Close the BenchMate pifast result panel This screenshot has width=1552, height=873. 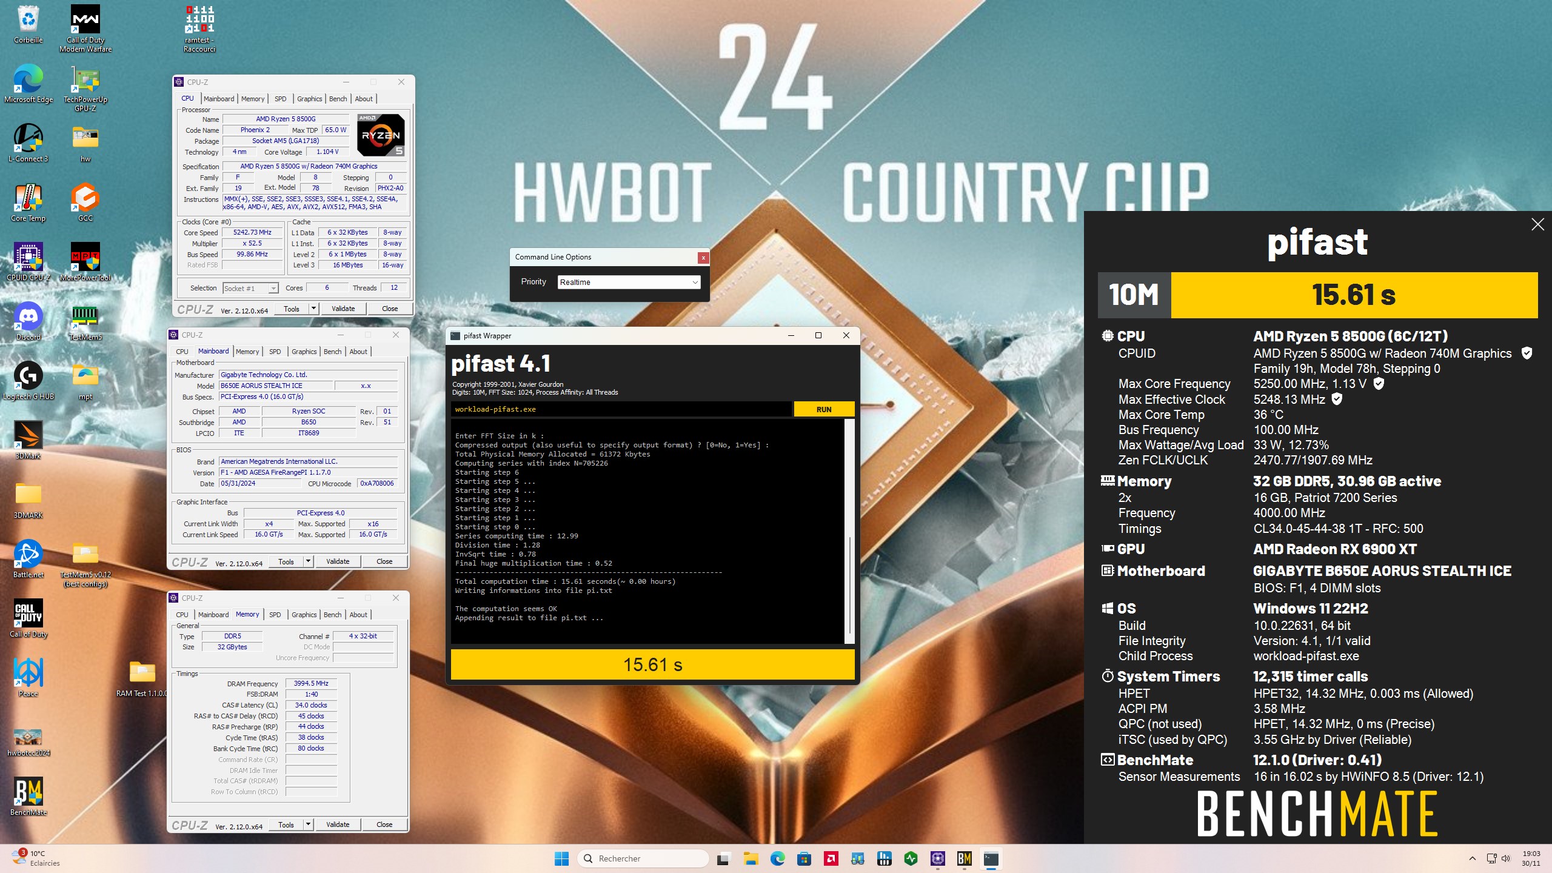click(x=1537, y=224)
